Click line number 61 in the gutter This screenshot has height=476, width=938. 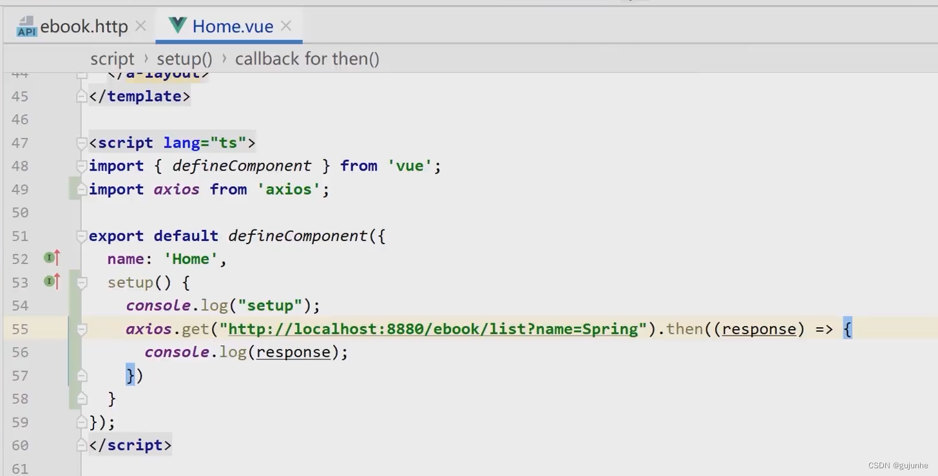[x=20, y=468]
